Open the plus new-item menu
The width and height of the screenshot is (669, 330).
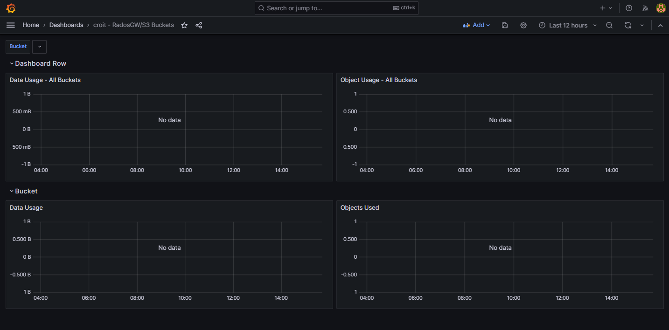pos(606,8)
